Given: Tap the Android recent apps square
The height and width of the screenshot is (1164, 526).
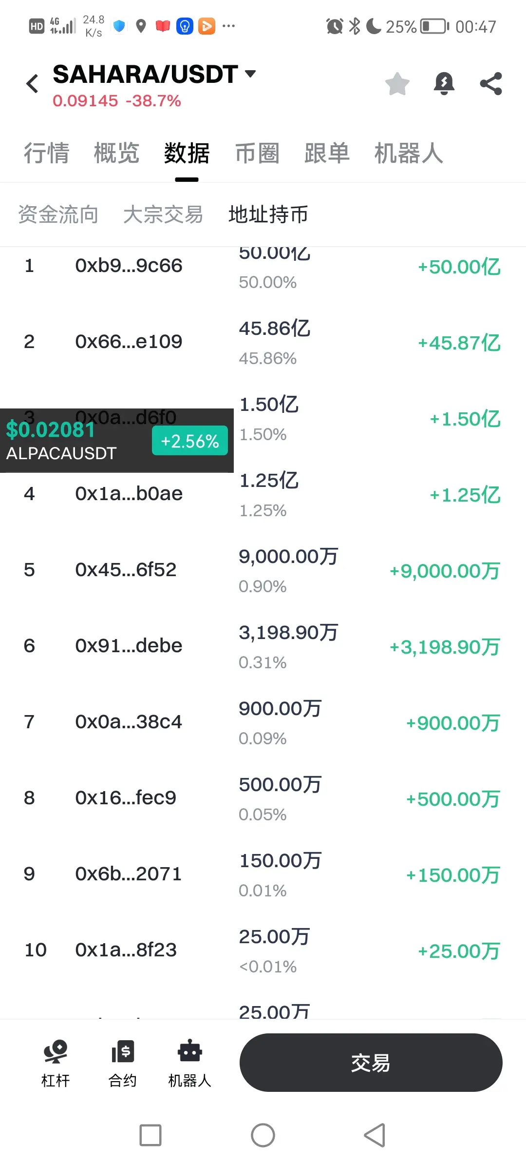Looking at the screenshot, I should tap(150, 1135).
